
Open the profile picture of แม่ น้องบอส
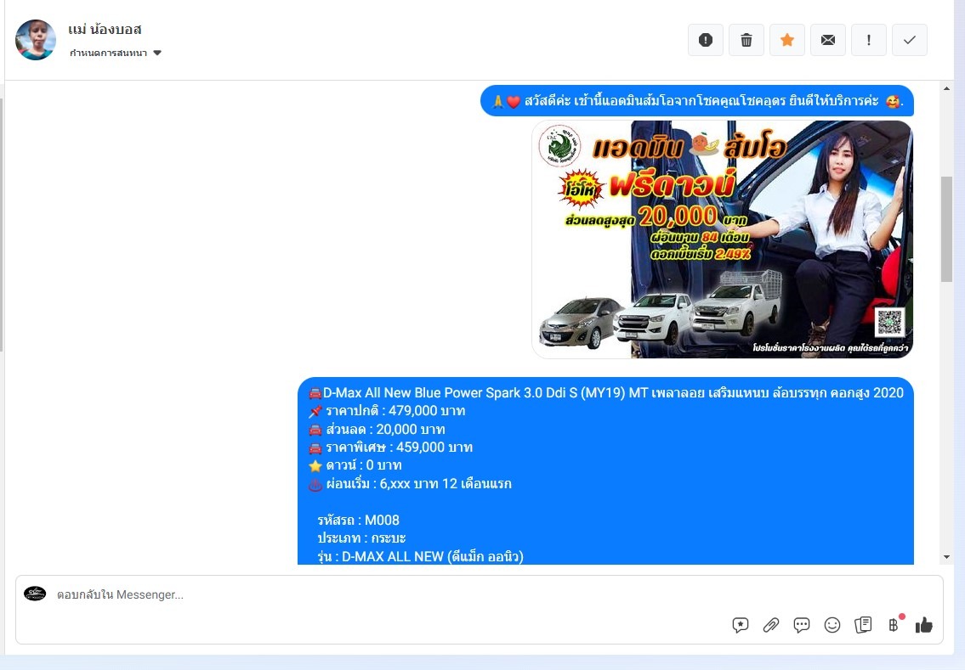(36, 40)
